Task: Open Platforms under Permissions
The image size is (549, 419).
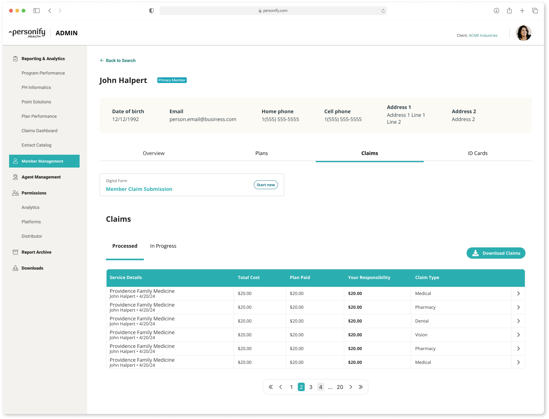Action: [x=31, y=222]
